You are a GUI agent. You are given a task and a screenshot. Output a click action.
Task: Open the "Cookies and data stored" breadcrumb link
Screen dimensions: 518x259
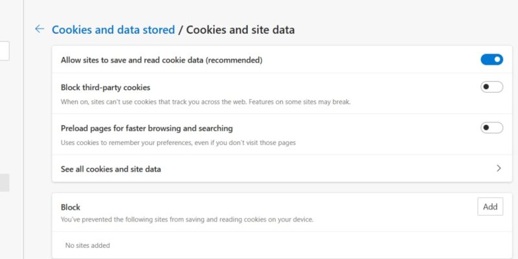tap(113, 30)
